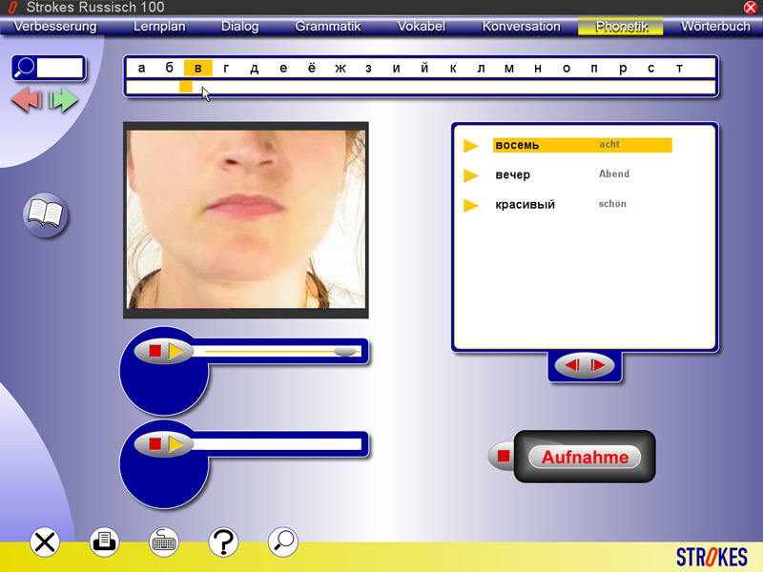Click the upper player progress slider handle
Screen dimensions: 763x572
[345, 351]
